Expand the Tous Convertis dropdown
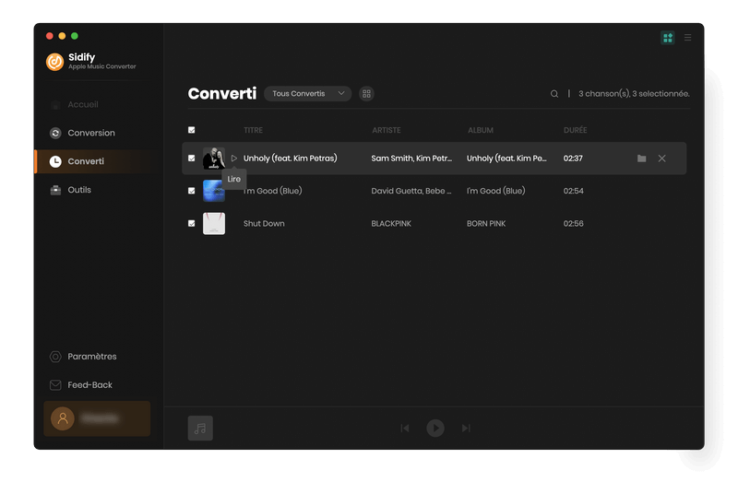The image size is (738, 494). click(307, 94)
